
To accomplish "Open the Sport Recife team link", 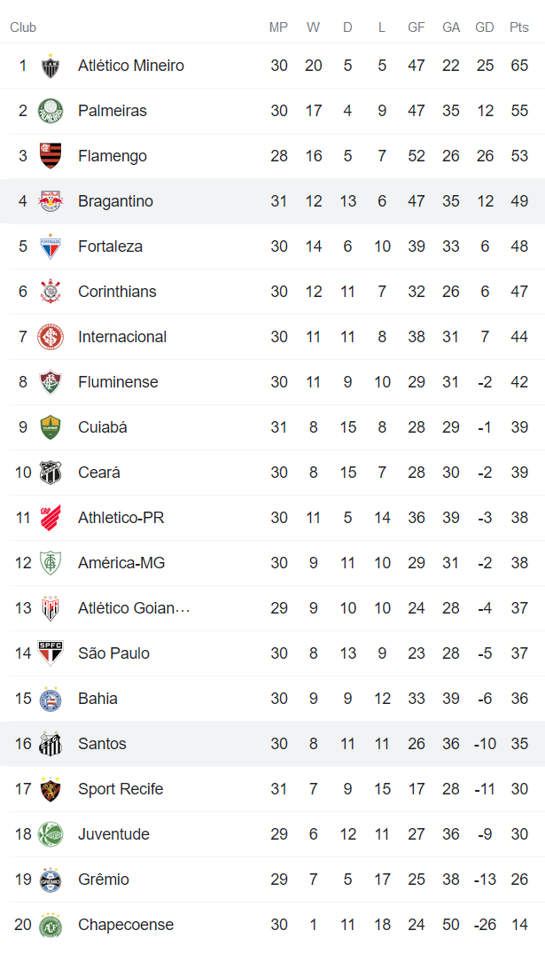I will [x=121, y=789].
